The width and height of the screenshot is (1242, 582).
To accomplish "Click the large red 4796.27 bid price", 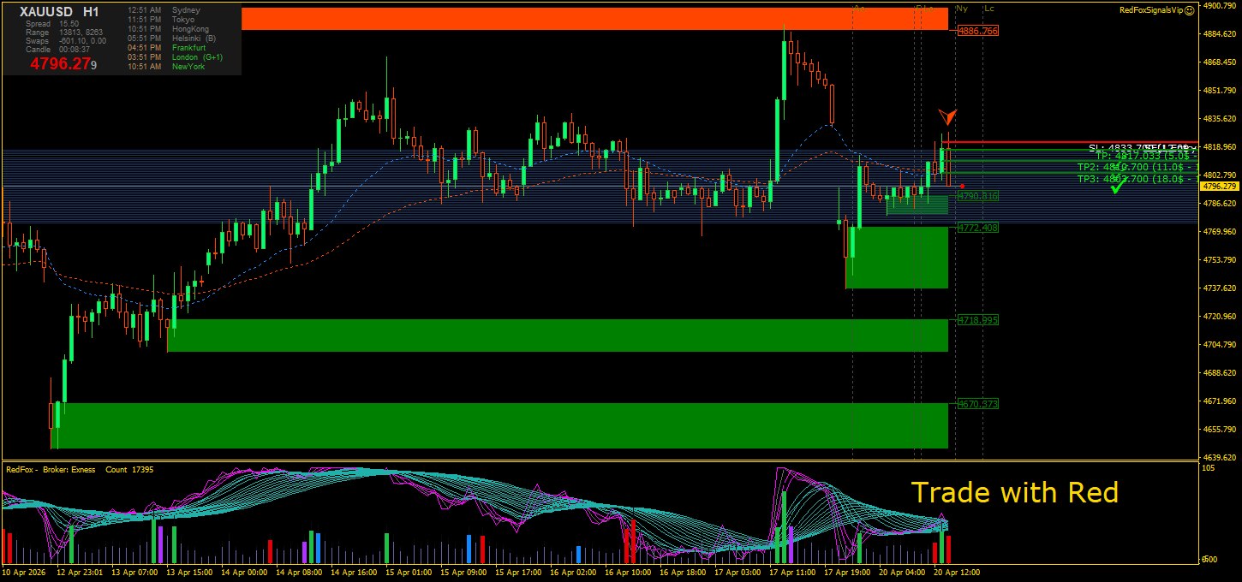I will click(62, 63).
